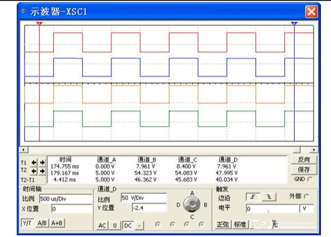Open the trigger level unit V box
The width and height of the screenshot is (331, 237).
point(307,209)
